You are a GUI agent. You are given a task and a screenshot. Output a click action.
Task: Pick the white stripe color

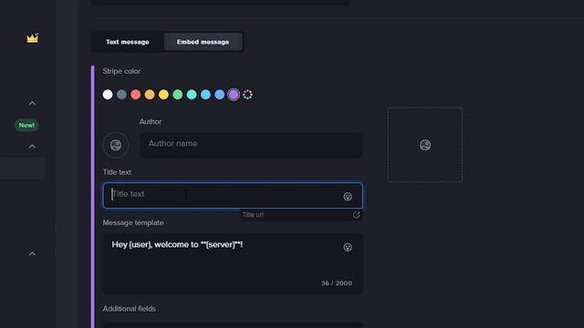(108, 95)
